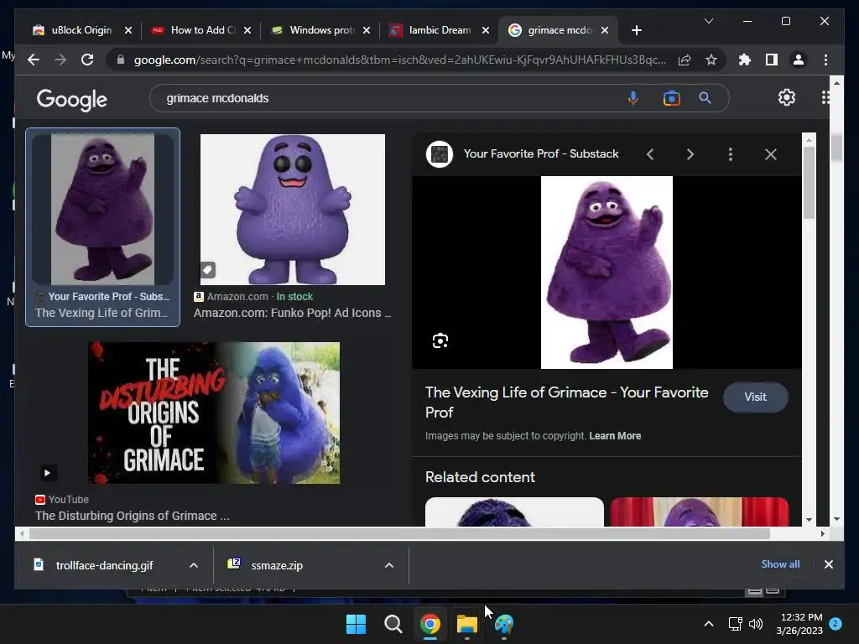Go to Google homepage via logo

pos(72,99)
